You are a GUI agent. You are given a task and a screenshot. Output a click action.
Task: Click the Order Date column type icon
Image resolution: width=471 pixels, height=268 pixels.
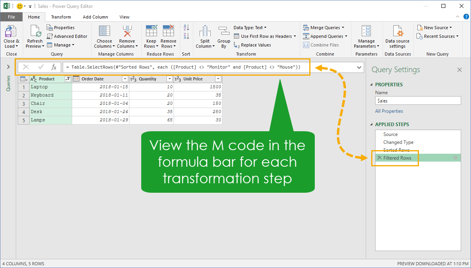coord(76,79)
